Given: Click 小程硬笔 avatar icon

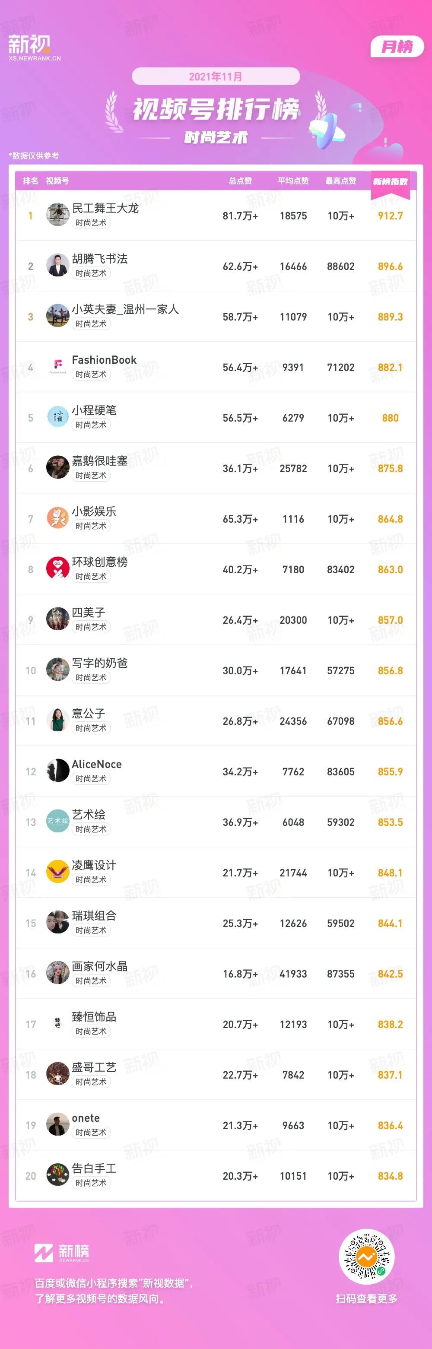Looking at the screenshot, I should pyautogui.click(x=57, y=417).
